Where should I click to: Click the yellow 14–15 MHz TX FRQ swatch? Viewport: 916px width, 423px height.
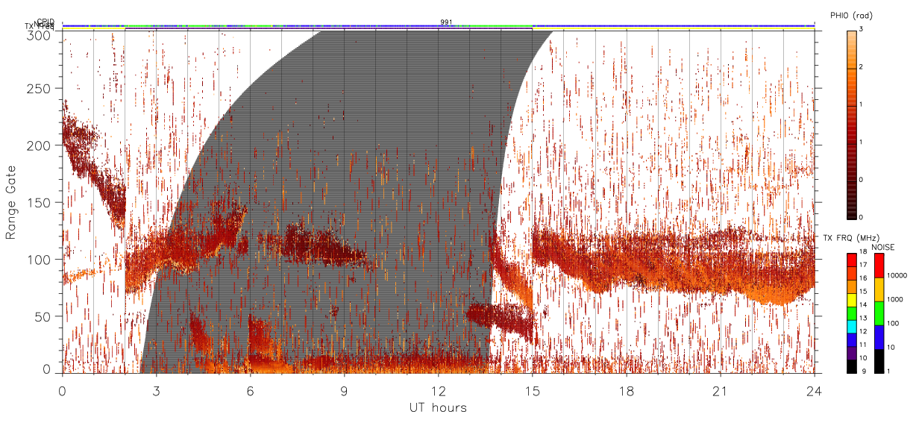[851, 300]
